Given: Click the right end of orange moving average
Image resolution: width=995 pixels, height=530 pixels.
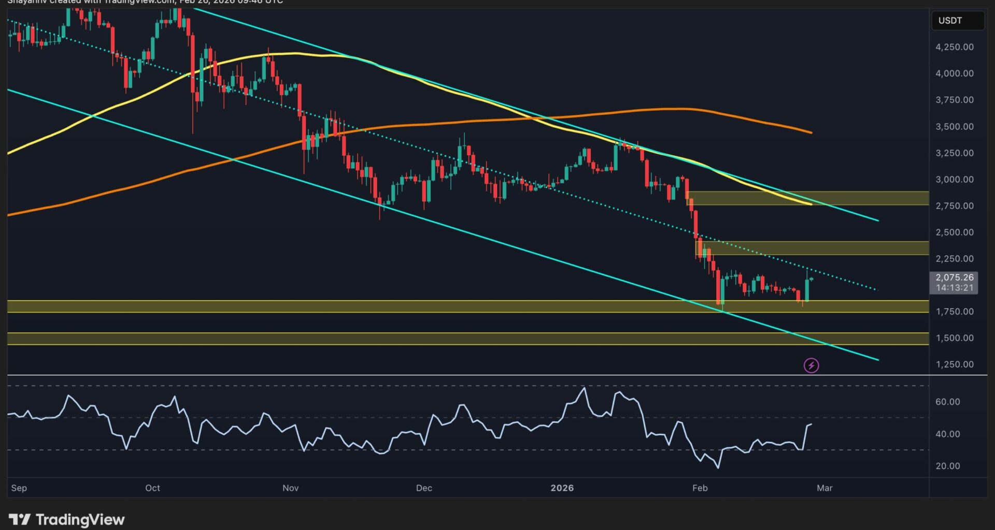Looking at the screenshot, I should [810, 132].
